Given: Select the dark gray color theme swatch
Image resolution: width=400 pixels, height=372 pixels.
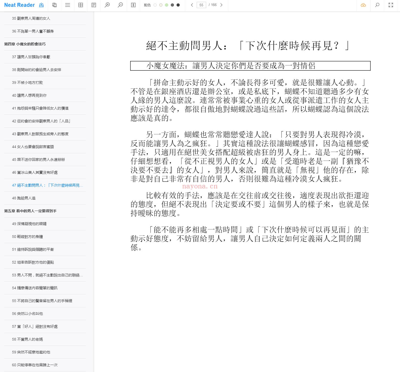Looking at the screenshot, I should click(x=172, y=5).
